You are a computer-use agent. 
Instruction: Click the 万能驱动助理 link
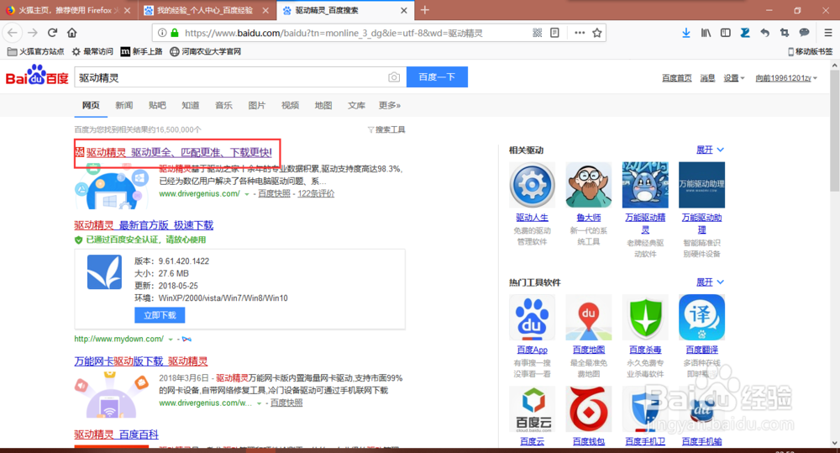point(701,224)
